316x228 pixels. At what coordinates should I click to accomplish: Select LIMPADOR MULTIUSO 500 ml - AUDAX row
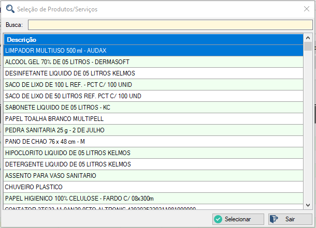153,51
